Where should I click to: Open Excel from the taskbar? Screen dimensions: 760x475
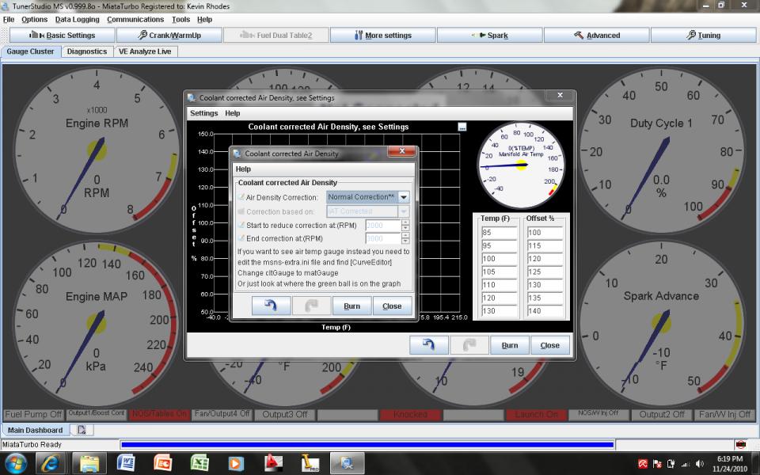[x=199, y=462]
